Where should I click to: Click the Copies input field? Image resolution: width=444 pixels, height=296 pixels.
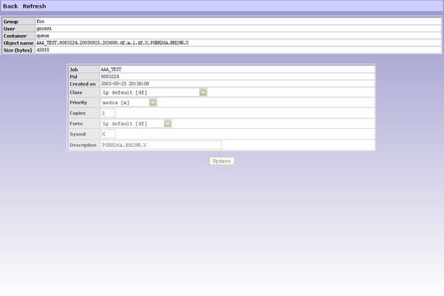[108, 113]
